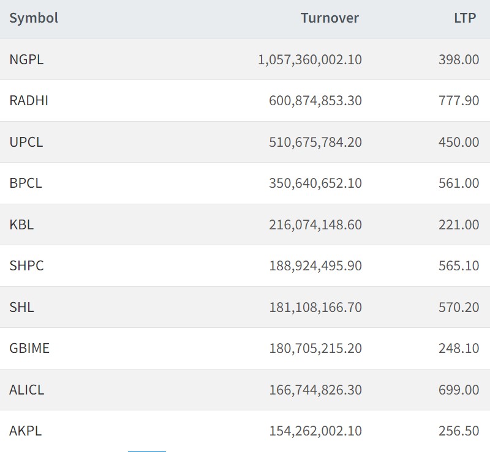Image resolution: width=490 pixels, height=452 pixels.
Task: Select the ALICL symbol
Action: 27,390
